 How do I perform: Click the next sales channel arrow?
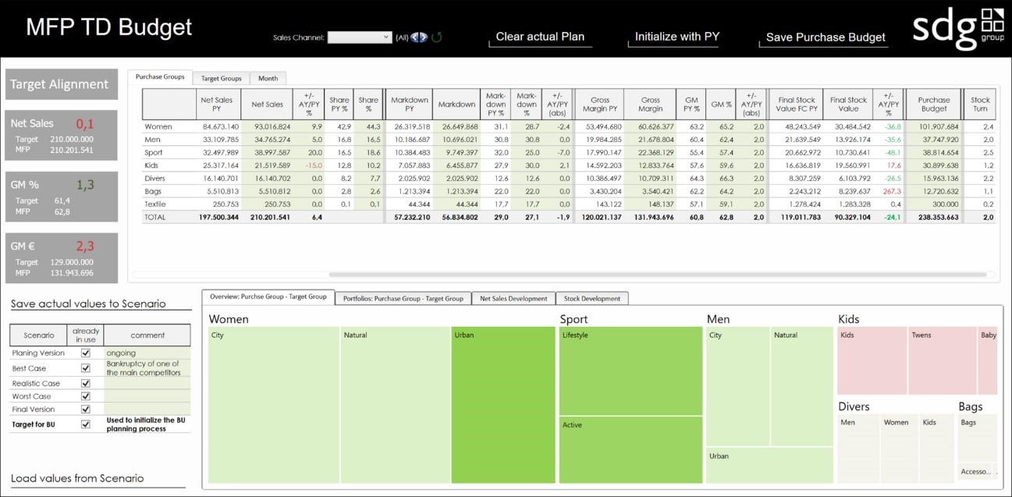pyautogui.click(x=424, y=37)
